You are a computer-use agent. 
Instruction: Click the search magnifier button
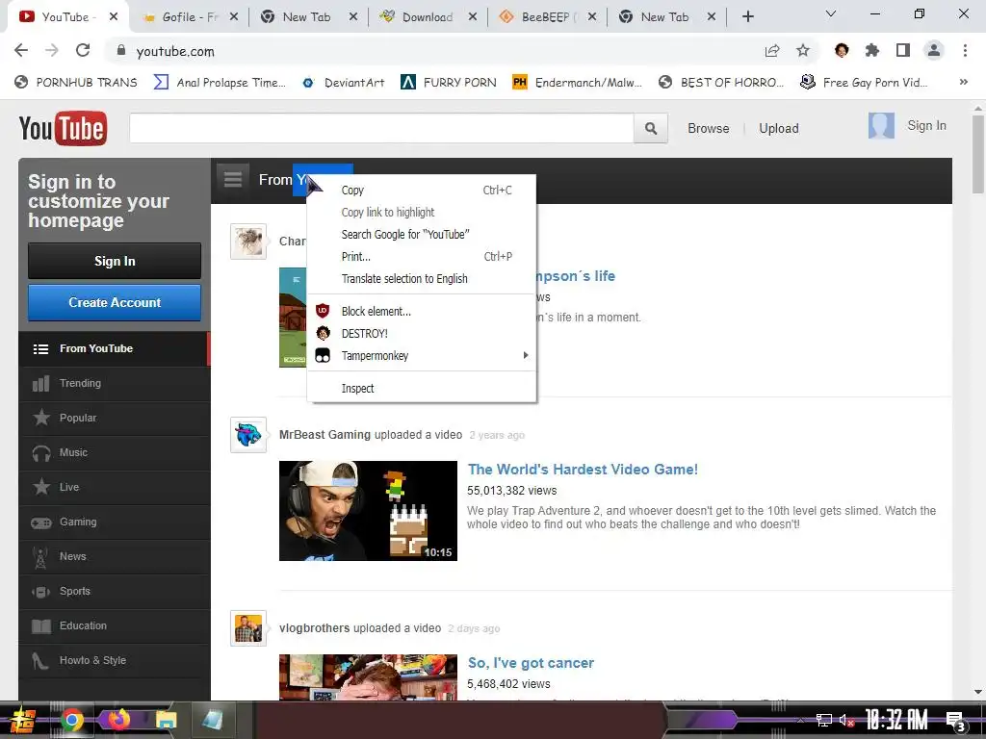pyautogui.click(x=650, y=128)
